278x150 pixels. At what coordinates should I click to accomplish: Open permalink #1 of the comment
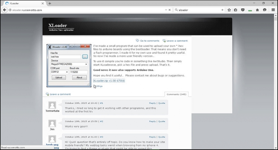tap(101, 103)
